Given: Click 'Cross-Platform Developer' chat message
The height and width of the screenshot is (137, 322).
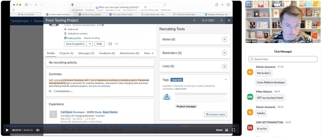Looking at the screenshot, I should tap(271, 83).
